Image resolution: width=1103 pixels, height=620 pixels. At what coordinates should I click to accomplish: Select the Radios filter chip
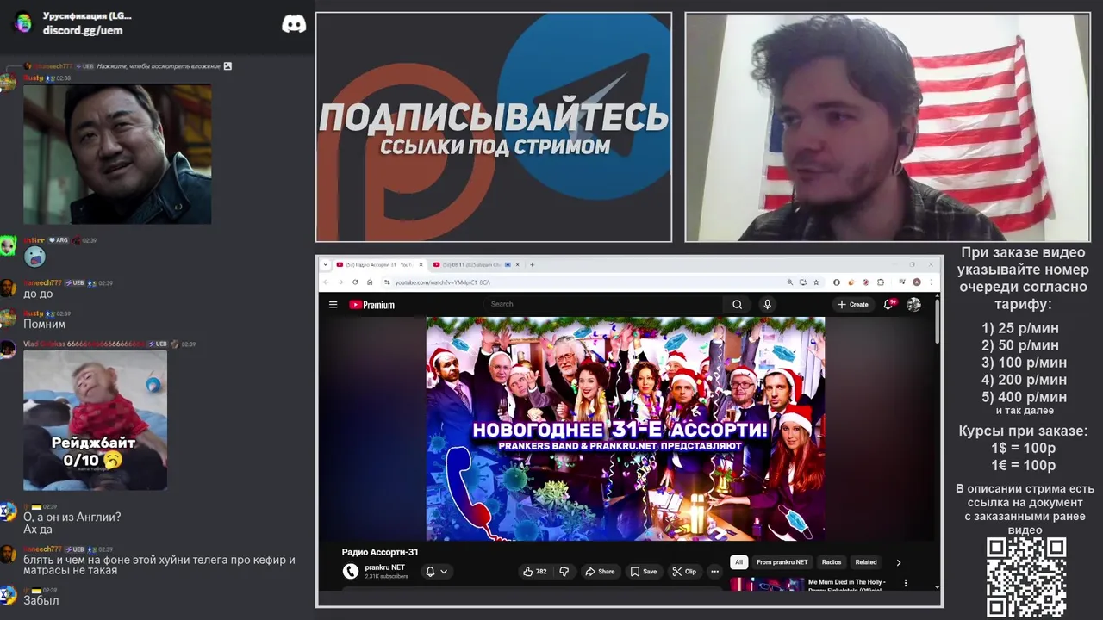[x=832, y=562]
